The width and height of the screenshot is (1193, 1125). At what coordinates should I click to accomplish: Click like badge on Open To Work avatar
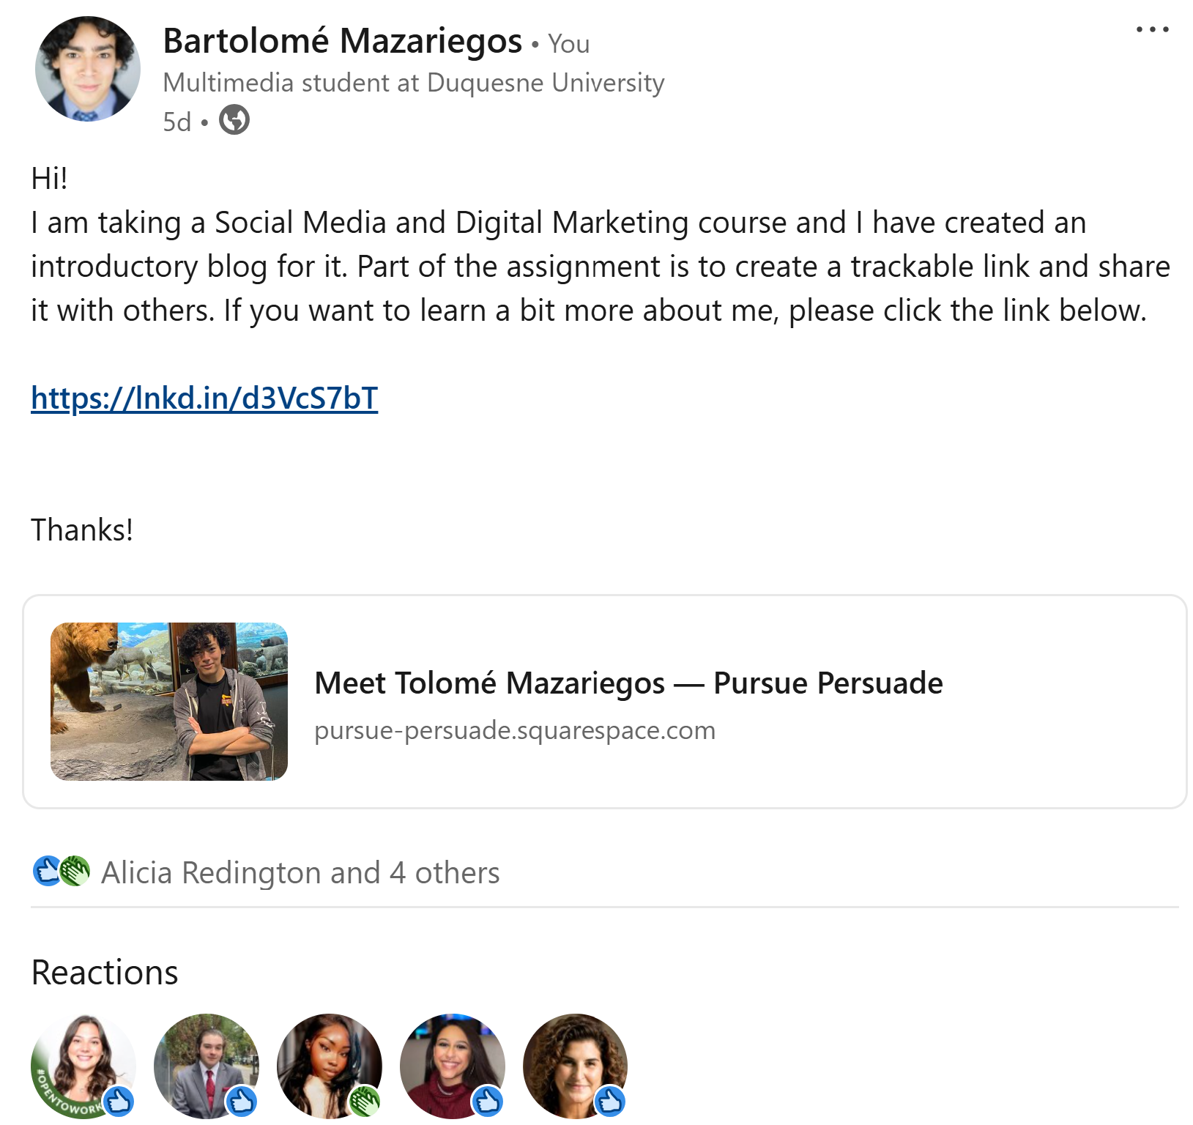tap(119, 1101)
